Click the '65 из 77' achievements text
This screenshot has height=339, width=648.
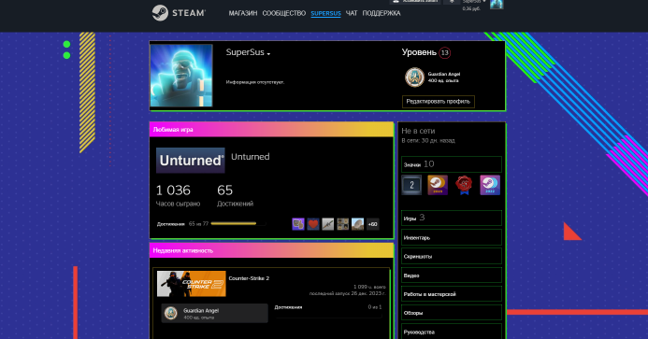coord(198,224)
